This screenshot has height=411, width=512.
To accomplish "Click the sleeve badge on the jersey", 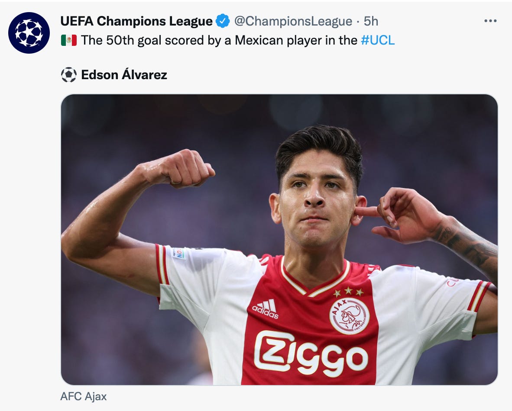I will point(179,253).
